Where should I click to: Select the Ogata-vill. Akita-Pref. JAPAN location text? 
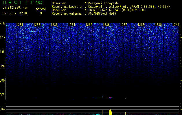(x=129, y=7)
